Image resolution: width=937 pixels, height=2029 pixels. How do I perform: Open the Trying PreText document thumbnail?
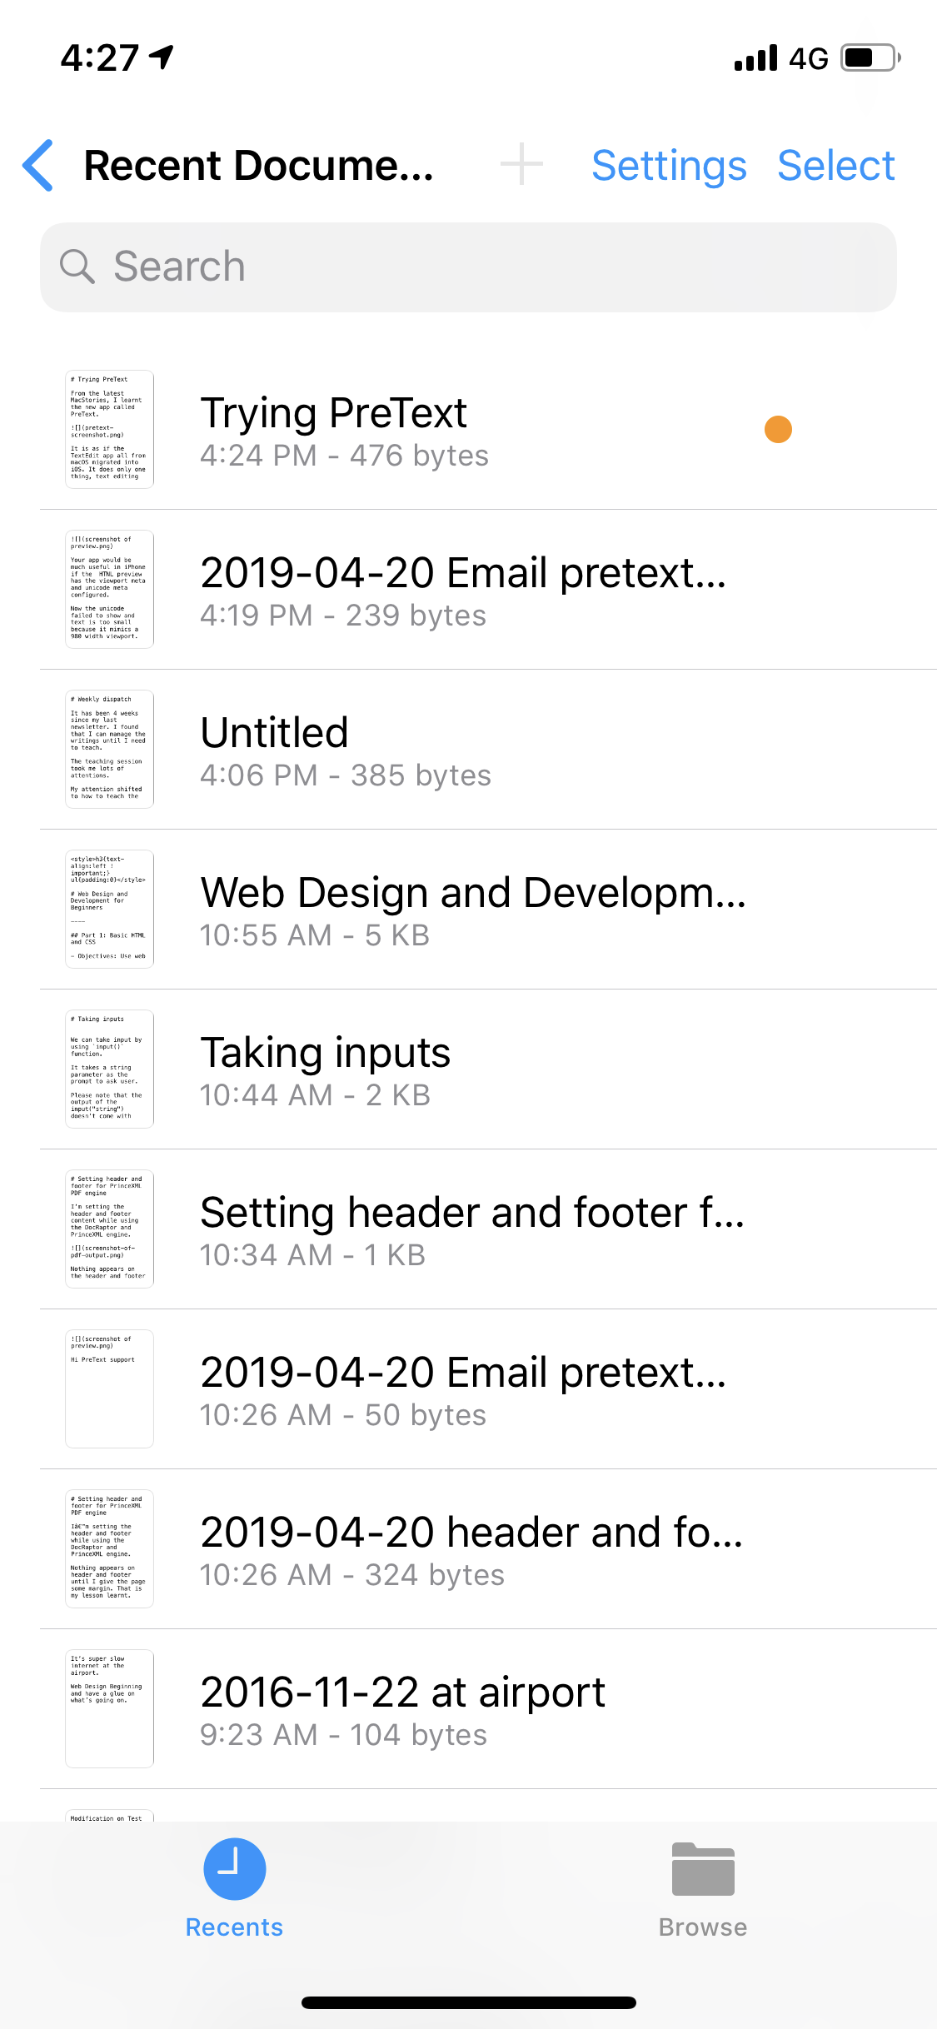pyautogui.click(x=110, y=429)
